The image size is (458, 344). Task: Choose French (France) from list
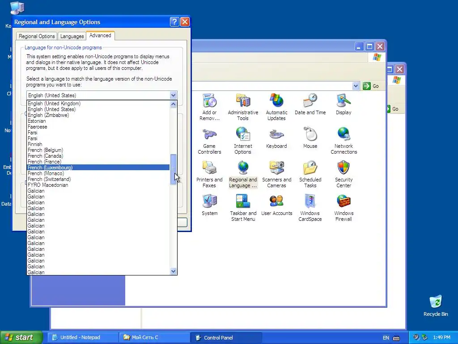98,162
